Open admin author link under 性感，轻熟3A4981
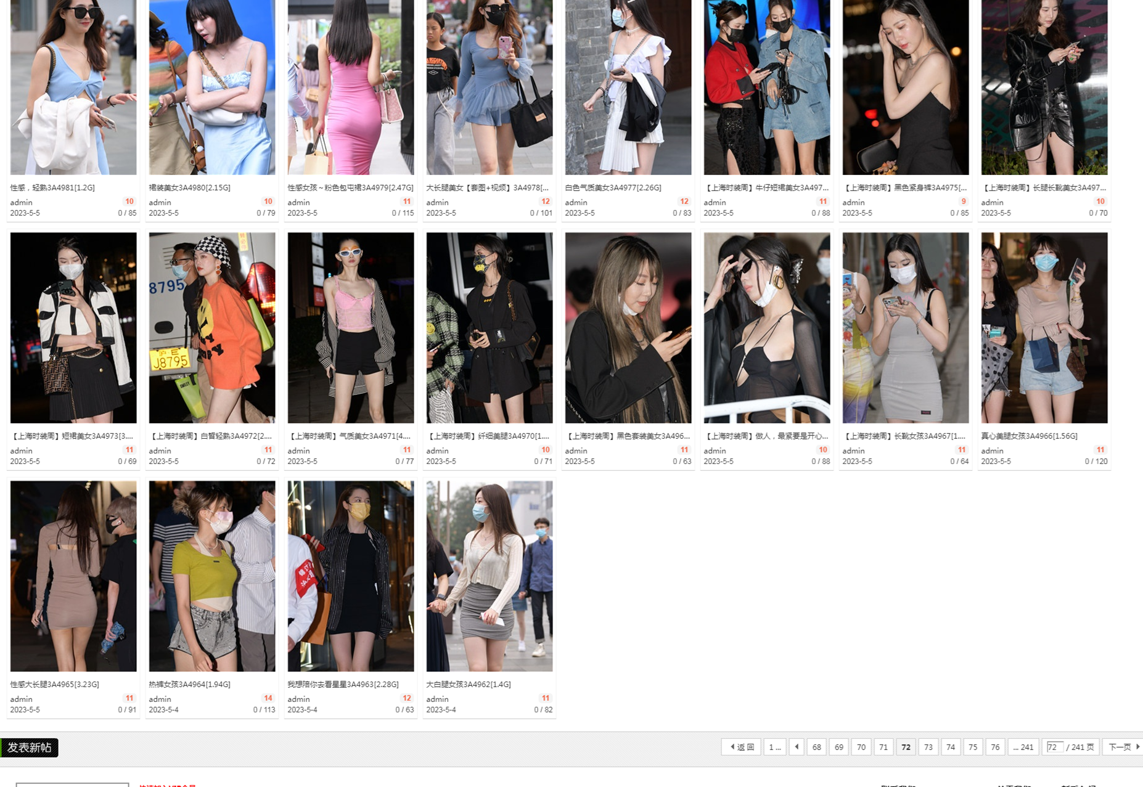This screenshot has height=787, width=1143. [x=21, y=202]
